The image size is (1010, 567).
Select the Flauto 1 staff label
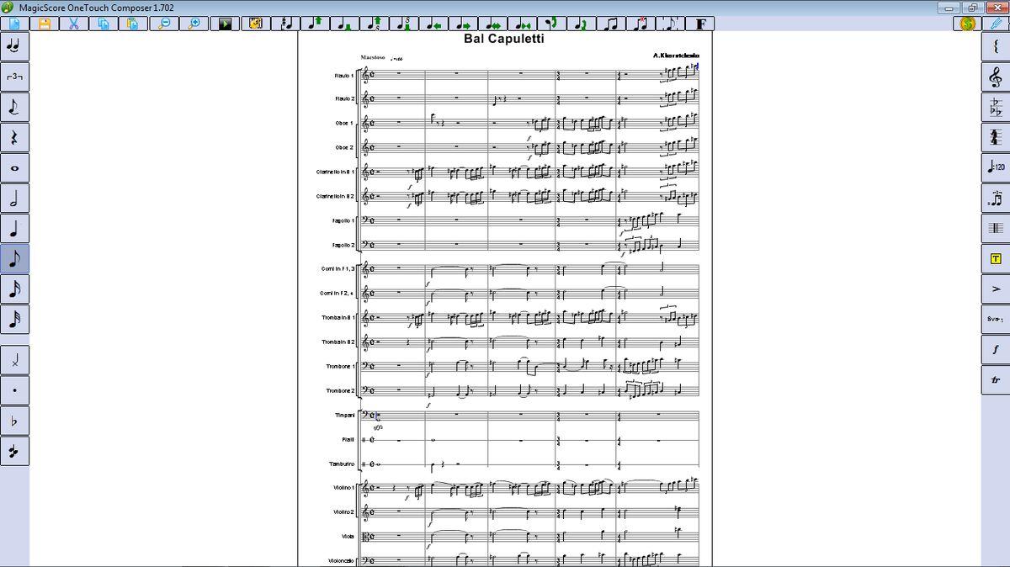coord(343,76)
